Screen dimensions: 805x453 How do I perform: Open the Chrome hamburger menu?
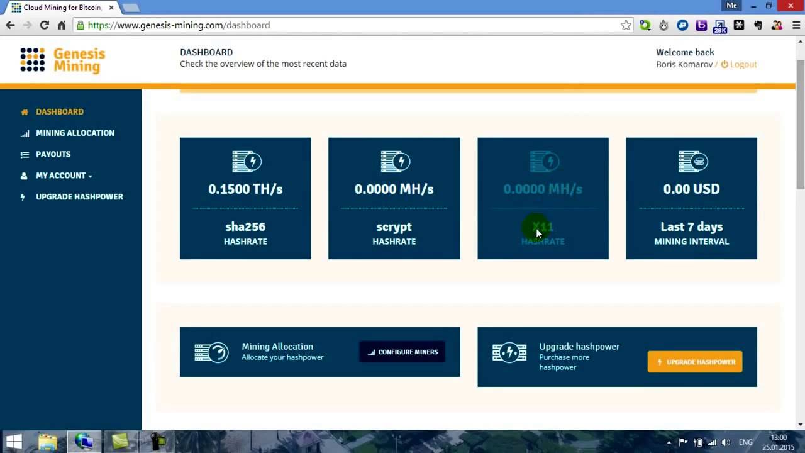click(x=795, y=25)
